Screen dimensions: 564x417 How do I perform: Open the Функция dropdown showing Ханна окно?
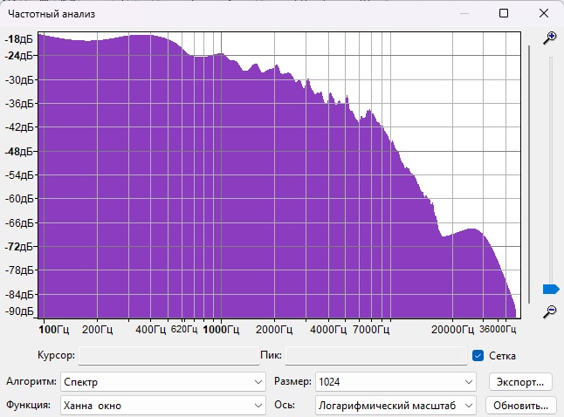163,406
